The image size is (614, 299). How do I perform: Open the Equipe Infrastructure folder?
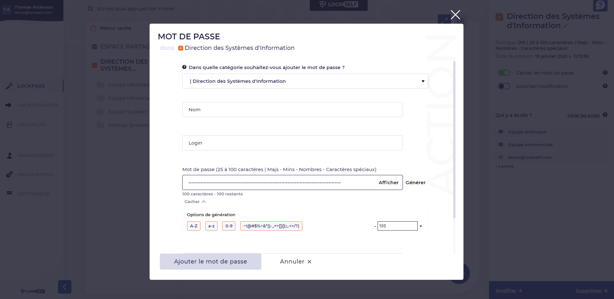(x=123, y=98)
